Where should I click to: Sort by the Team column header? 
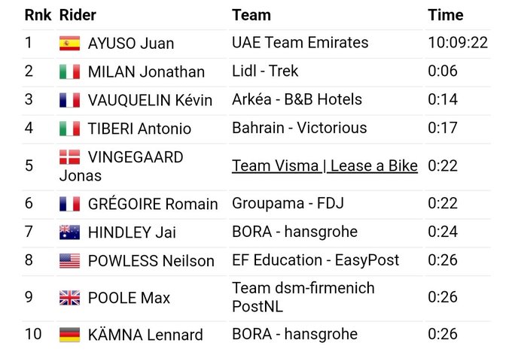click(x=251, y=15)
